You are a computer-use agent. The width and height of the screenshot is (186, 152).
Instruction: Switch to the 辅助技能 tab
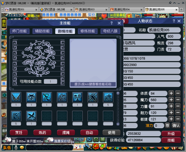point(42,31)
